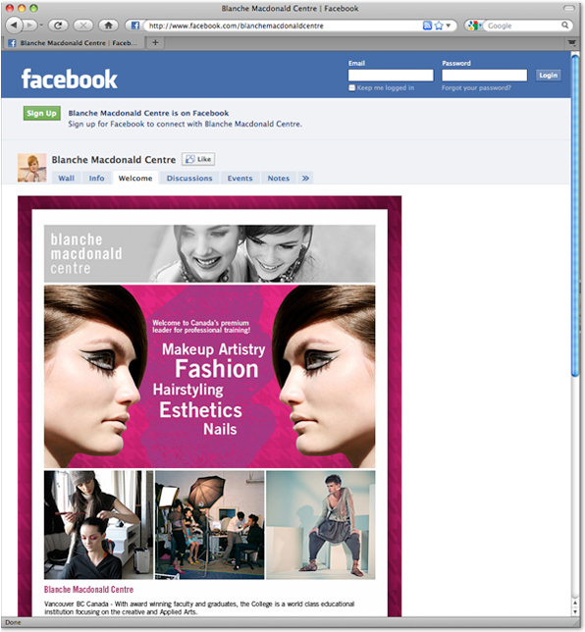This screenshot has width=585, height=632.
Task: Click the scrollbar down arrow
Action: click(x=575, y=611)
